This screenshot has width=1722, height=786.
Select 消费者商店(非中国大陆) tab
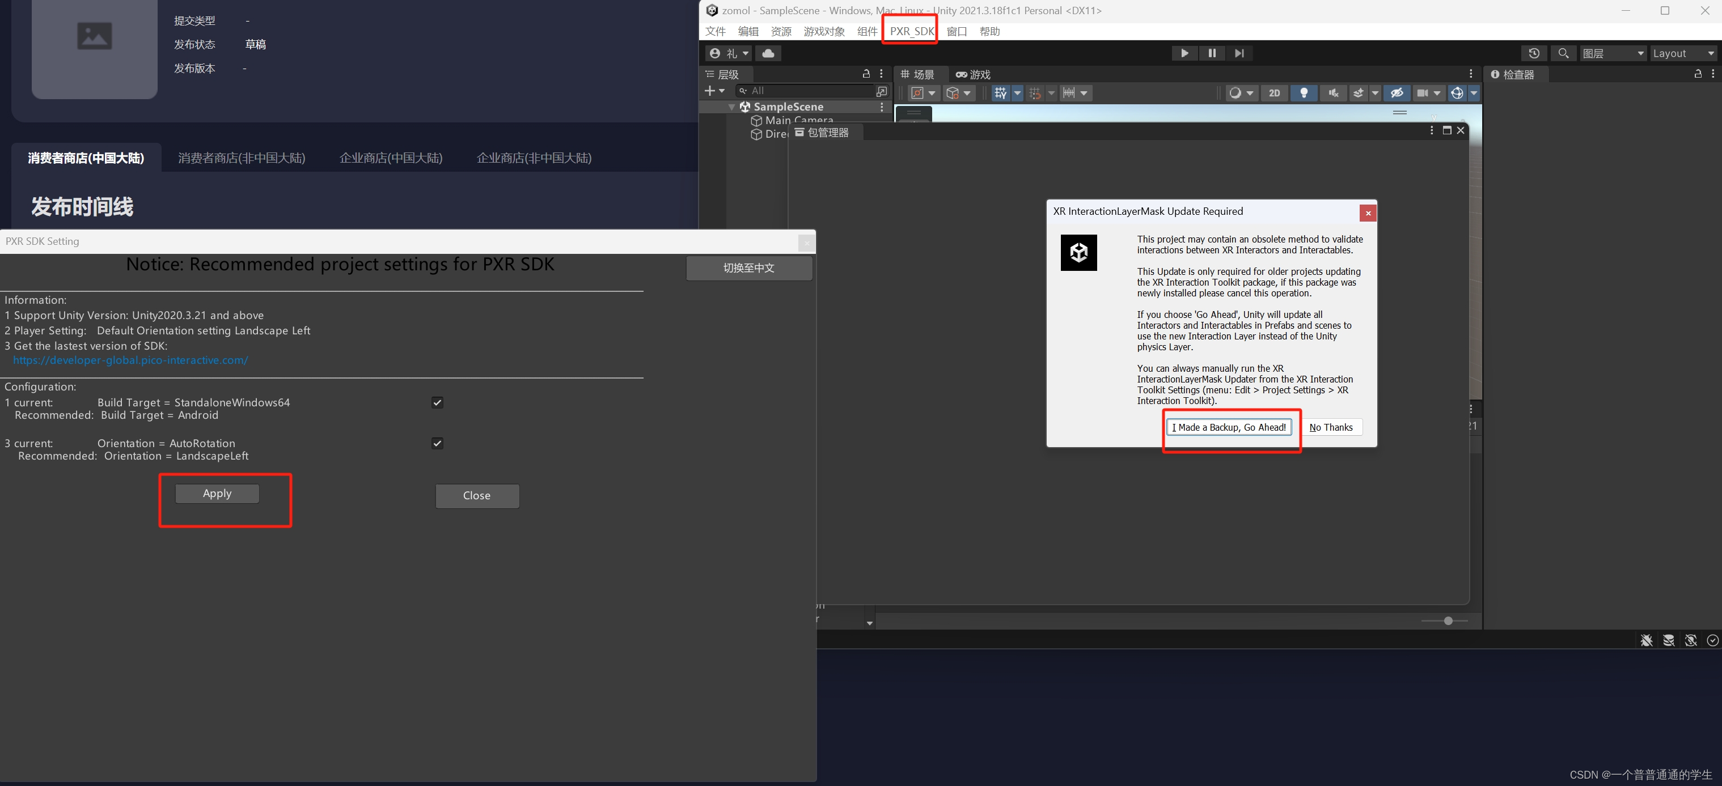point(242,158)
